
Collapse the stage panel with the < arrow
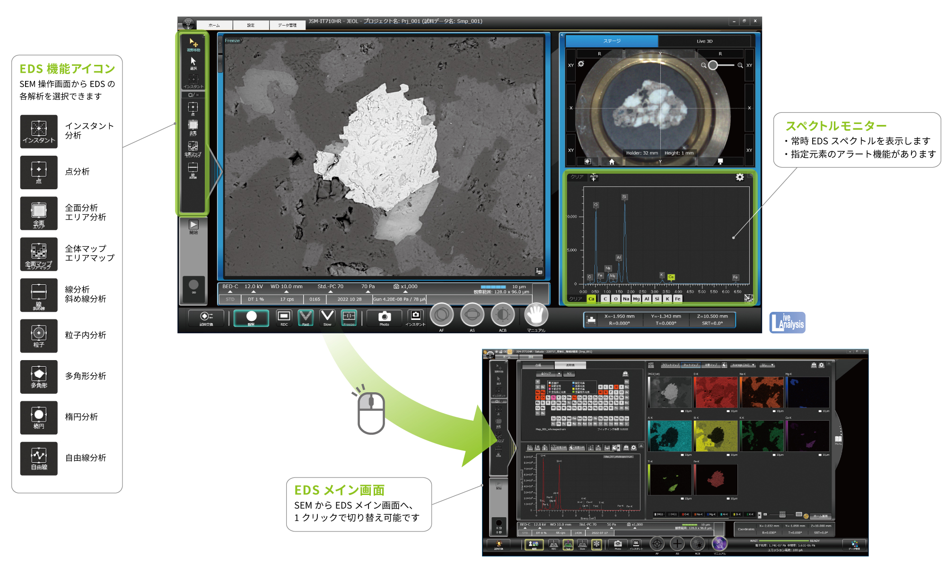click(562, 35)
